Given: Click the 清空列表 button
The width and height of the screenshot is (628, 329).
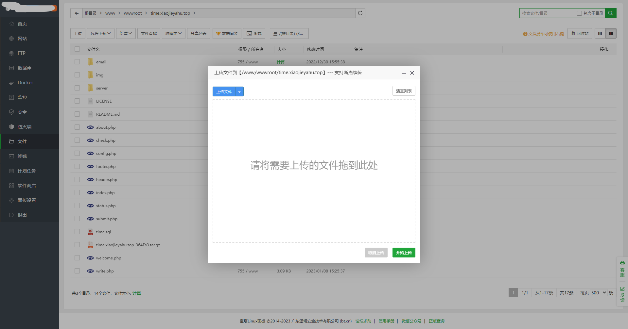Looking at the screenshot, I should coord(404,91).
